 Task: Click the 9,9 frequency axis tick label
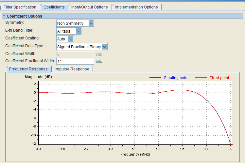coord(230,149)
